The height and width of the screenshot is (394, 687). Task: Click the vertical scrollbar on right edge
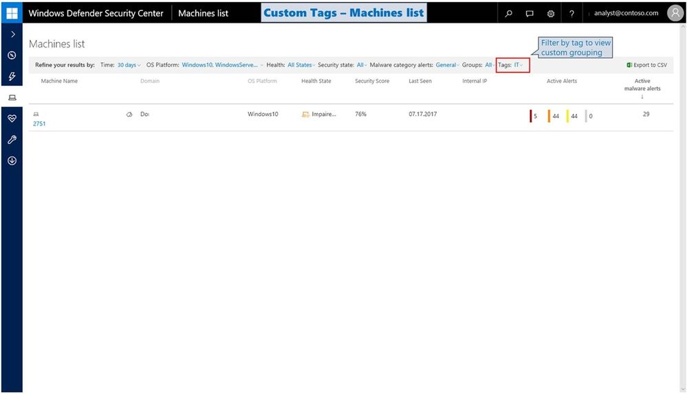click(x=683, y=208)
